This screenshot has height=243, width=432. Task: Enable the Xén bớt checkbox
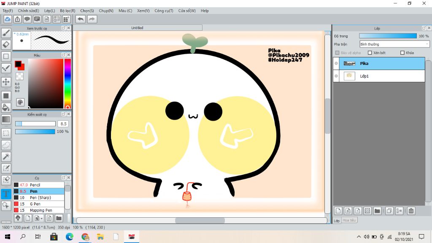coord(370,53)
